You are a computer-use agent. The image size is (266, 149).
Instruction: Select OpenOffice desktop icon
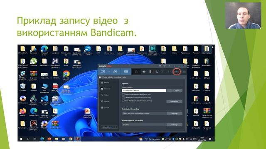click(88, 50)
